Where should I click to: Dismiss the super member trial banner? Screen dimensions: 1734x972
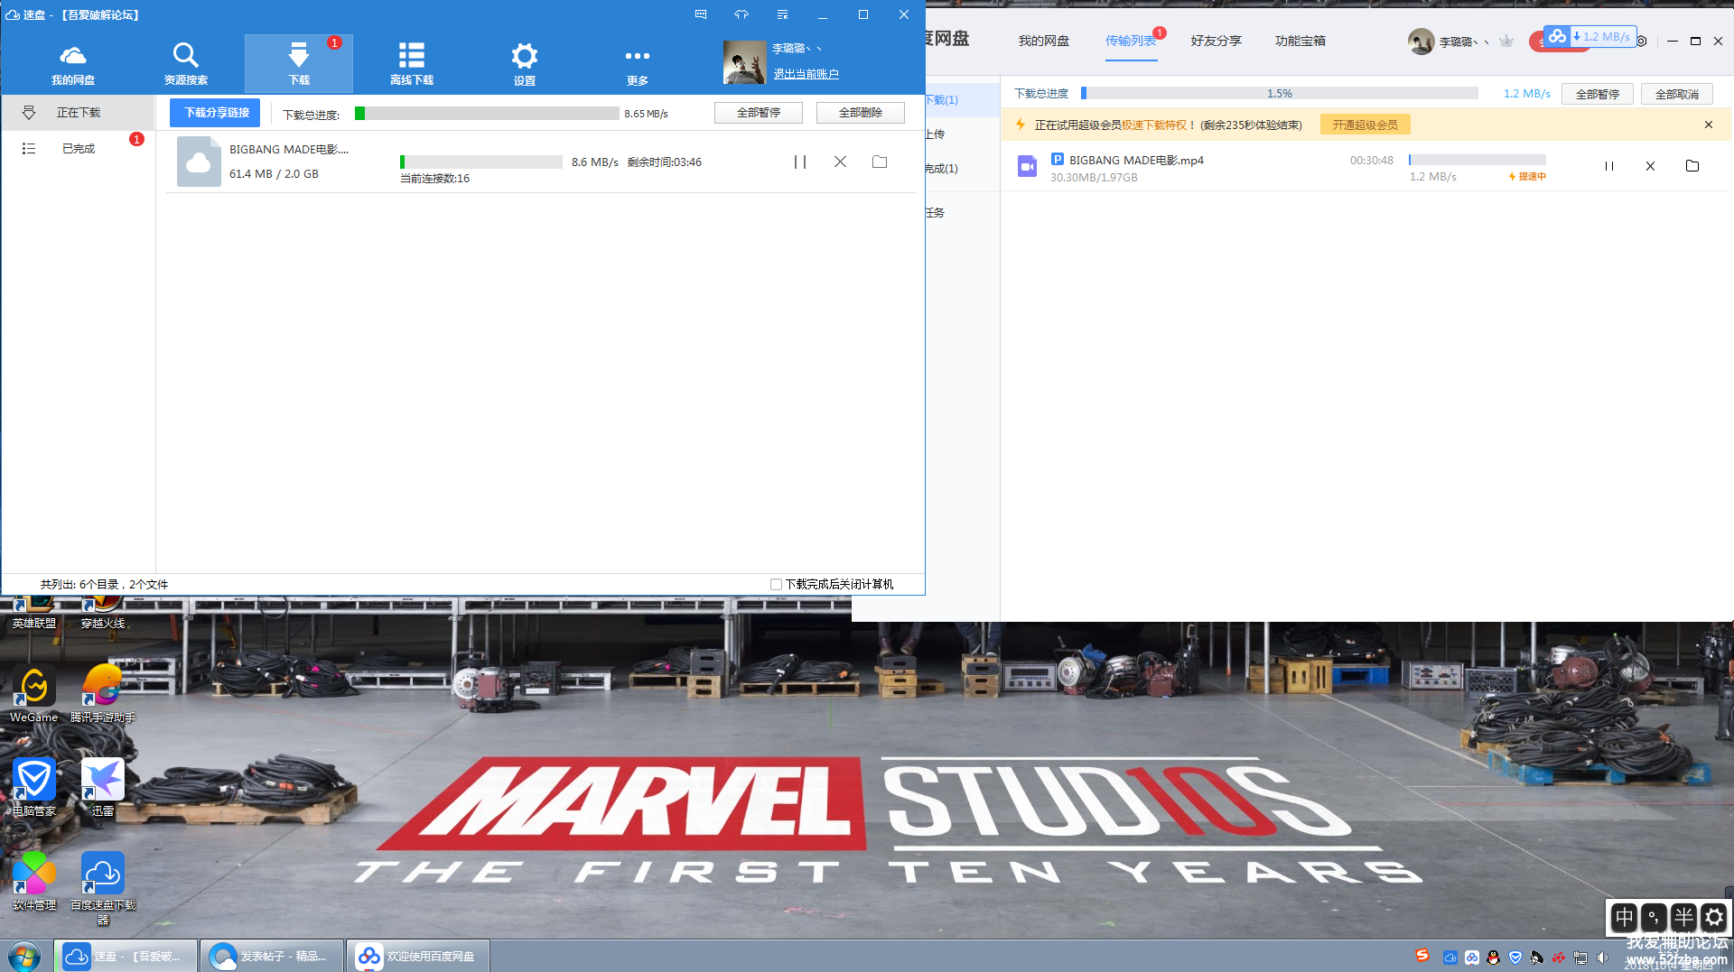(1709, 125)
